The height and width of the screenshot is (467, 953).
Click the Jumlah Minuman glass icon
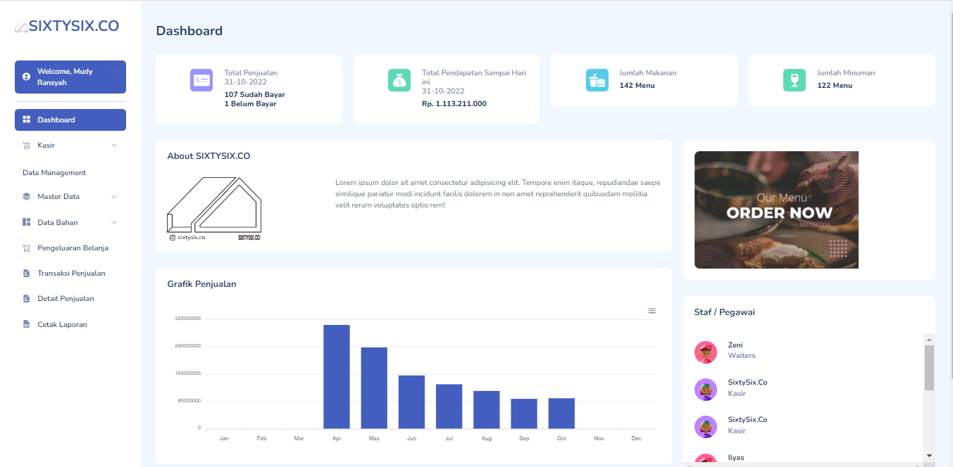point(794,80)
